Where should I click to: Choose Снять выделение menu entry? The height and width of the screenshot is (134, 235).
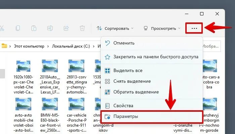coord(152,81)
